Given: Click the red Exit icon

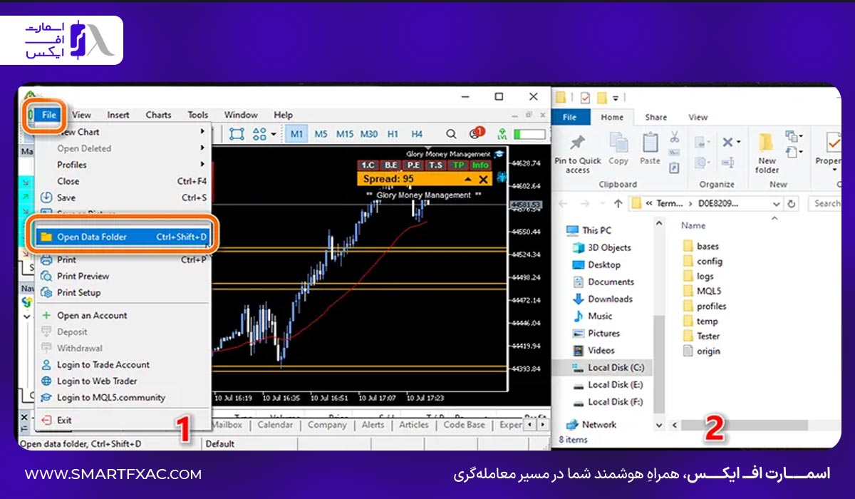Looking at the screenshot, I should point(46,420).
